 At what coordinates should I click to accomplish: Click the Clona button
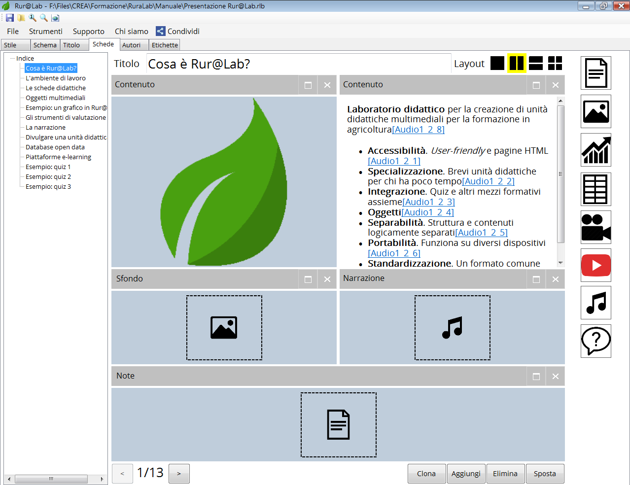point(426,474)
